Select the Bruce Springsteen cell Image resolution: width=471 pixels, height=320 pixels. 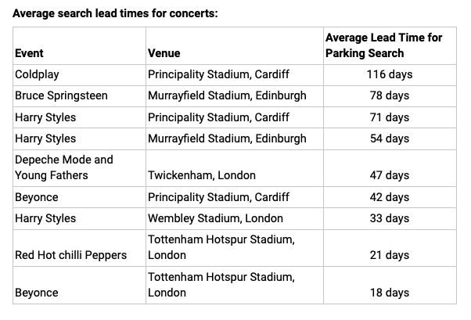pos(61,95)
